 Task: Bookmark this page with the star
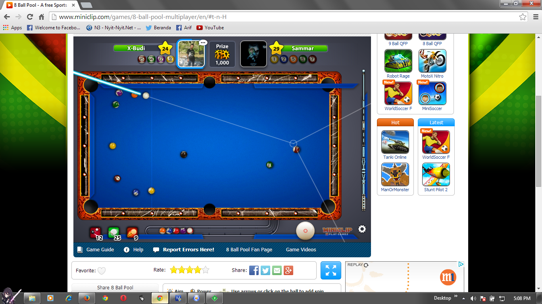click(523, 17)
